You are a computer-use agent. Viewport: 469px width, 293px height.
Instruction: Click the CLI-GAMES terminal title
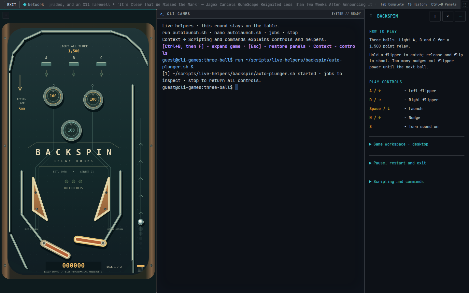pyautogui.click(x=178, y=14)
